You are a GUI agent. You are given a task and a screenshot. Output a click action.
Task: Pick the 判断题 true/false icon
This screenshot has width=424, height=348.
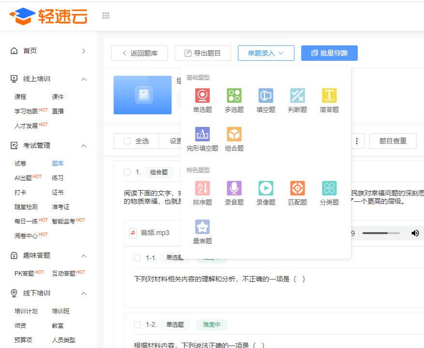(297, 95)
